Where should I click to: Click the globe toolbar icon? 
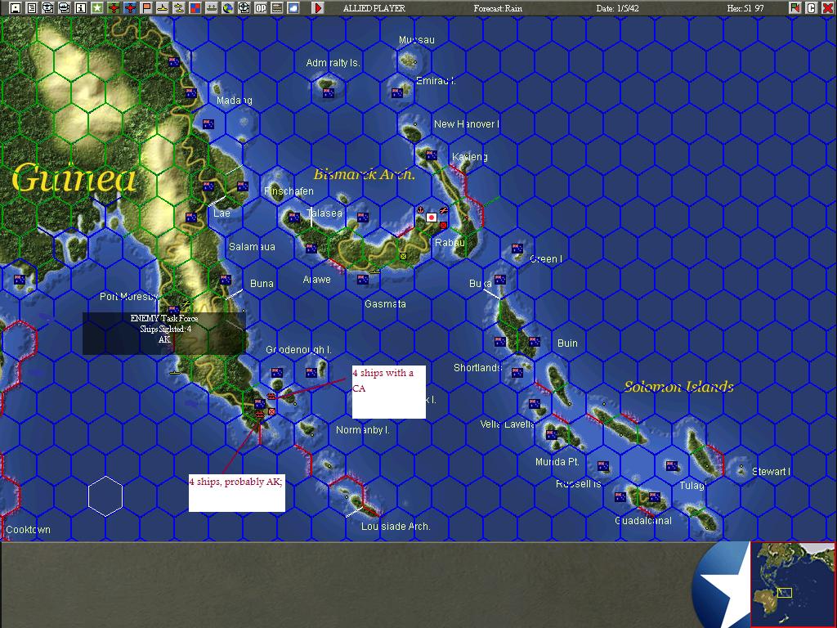click(228, 8)
